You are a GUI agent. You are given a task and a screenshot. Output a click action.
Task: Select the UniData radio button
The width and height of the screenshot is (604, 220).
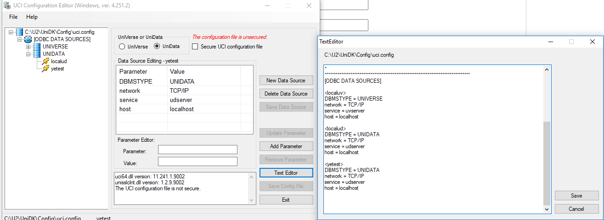pyautogui.click(x=157, y=47)
